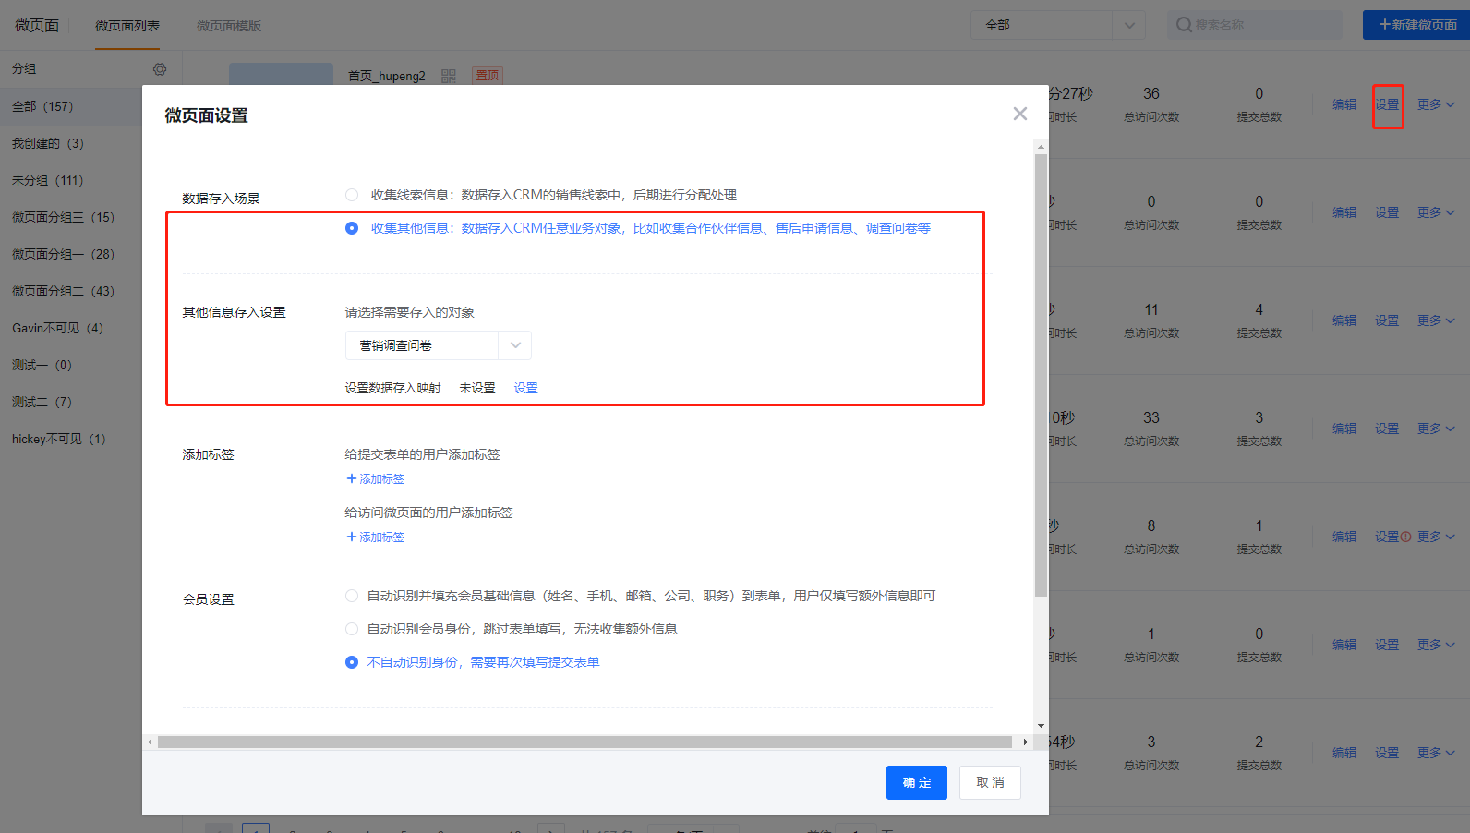Select 收集线索信息 radio option
This screenshot has width=1470, height=833.
point(352,195)
